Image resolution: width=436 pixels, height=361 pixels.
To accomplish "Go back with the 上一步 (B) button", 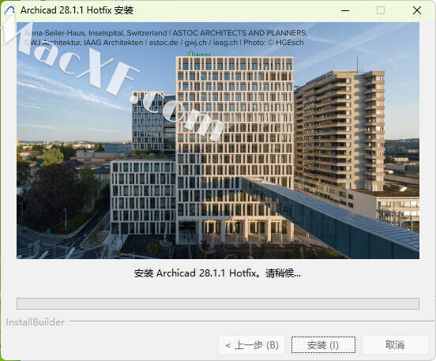I will (x=252, y=345).
